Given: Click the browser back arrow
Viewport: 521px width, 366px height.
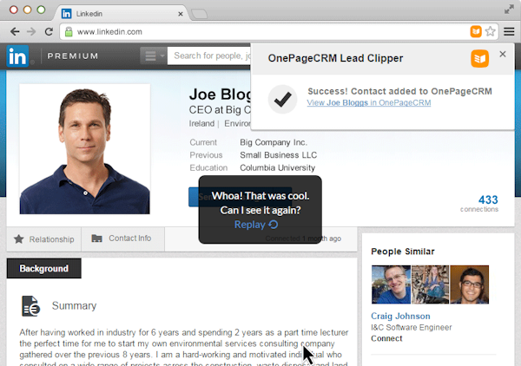Looking at the screenshot, I should pos(15,32).
